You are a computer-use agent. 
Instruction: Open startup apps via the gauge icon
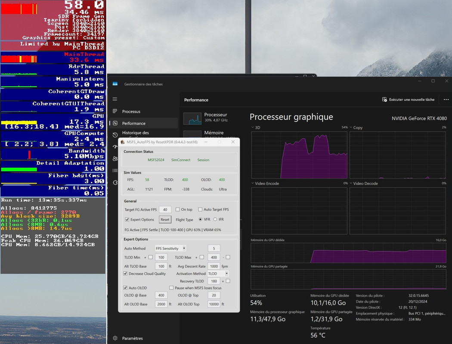[x=115, y=147]
